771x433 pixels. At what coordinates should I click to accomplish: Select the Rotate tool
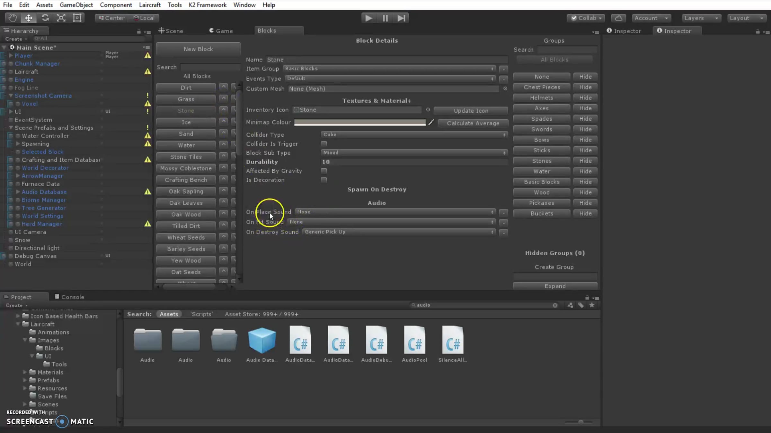click(x=45, y=18)
